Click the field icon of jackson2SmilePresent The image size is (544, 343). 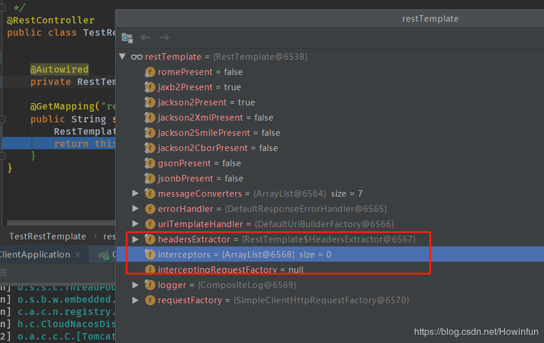(x=150, y=133)
